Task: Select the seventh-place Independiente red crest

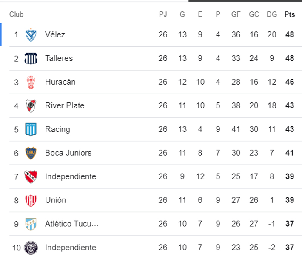Action: click(31, 176)
